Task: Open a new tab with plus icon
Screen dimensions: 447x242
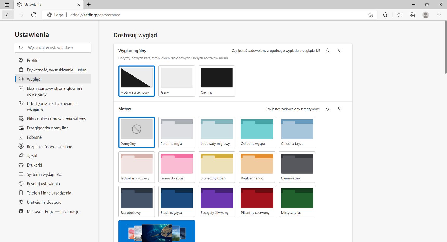Action: [x=89, y=5]
